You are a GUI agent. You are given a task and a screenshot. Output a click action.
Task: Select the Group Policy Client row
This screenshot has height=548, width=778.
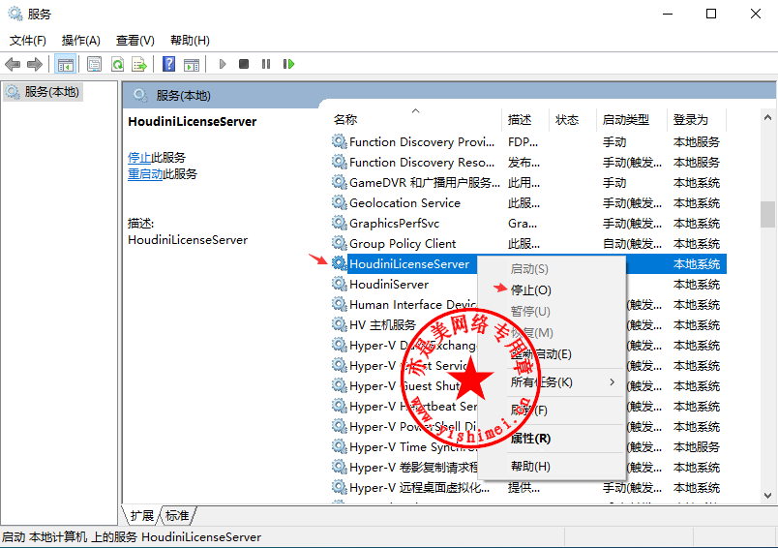tap(528, 244)
